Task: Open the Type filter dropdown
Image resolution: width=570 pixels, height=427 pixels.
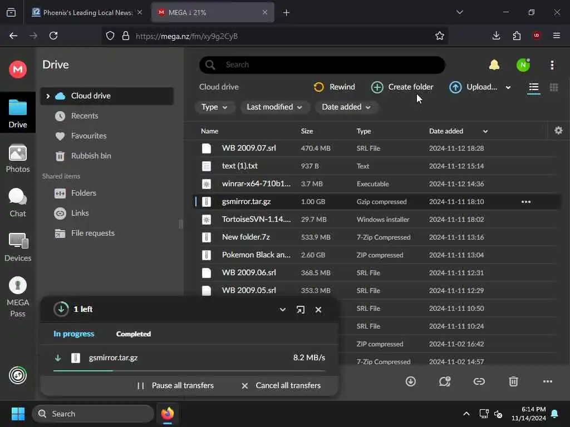Action: [x=214, y=107]
